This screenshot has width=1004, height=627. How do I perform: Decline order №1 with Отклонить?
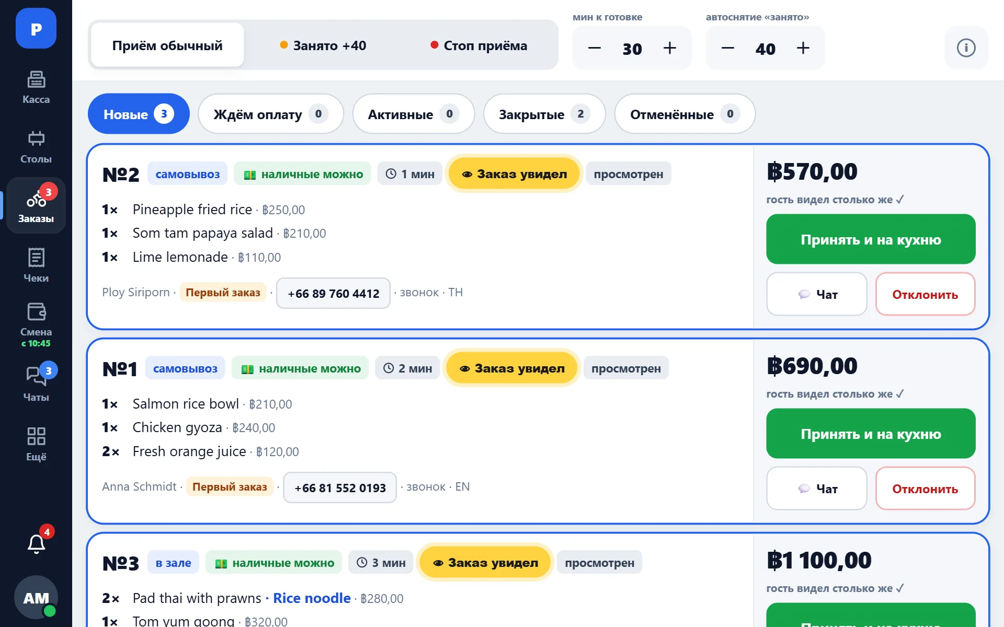[925, 489]
